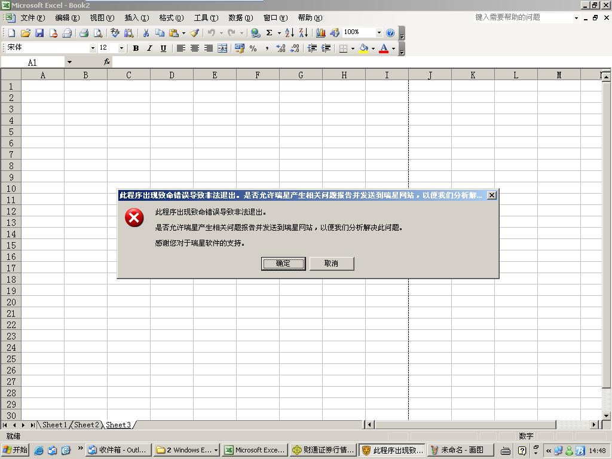Open the fill color dropdown arrow
The height and width of the screenshot is (459, 612).
pyautogui.click(x=373, y=48)
